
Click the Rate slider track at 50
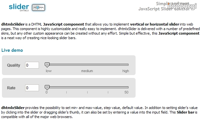tap(128, 87)
